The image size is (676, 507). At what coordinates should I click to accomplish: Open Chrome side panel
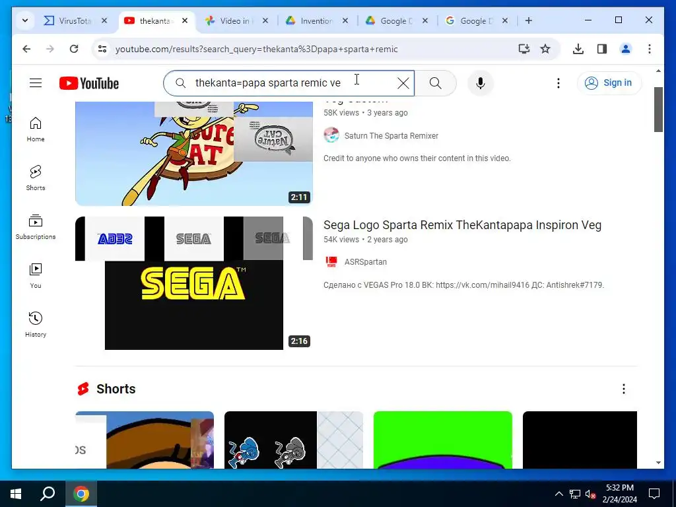602,49
